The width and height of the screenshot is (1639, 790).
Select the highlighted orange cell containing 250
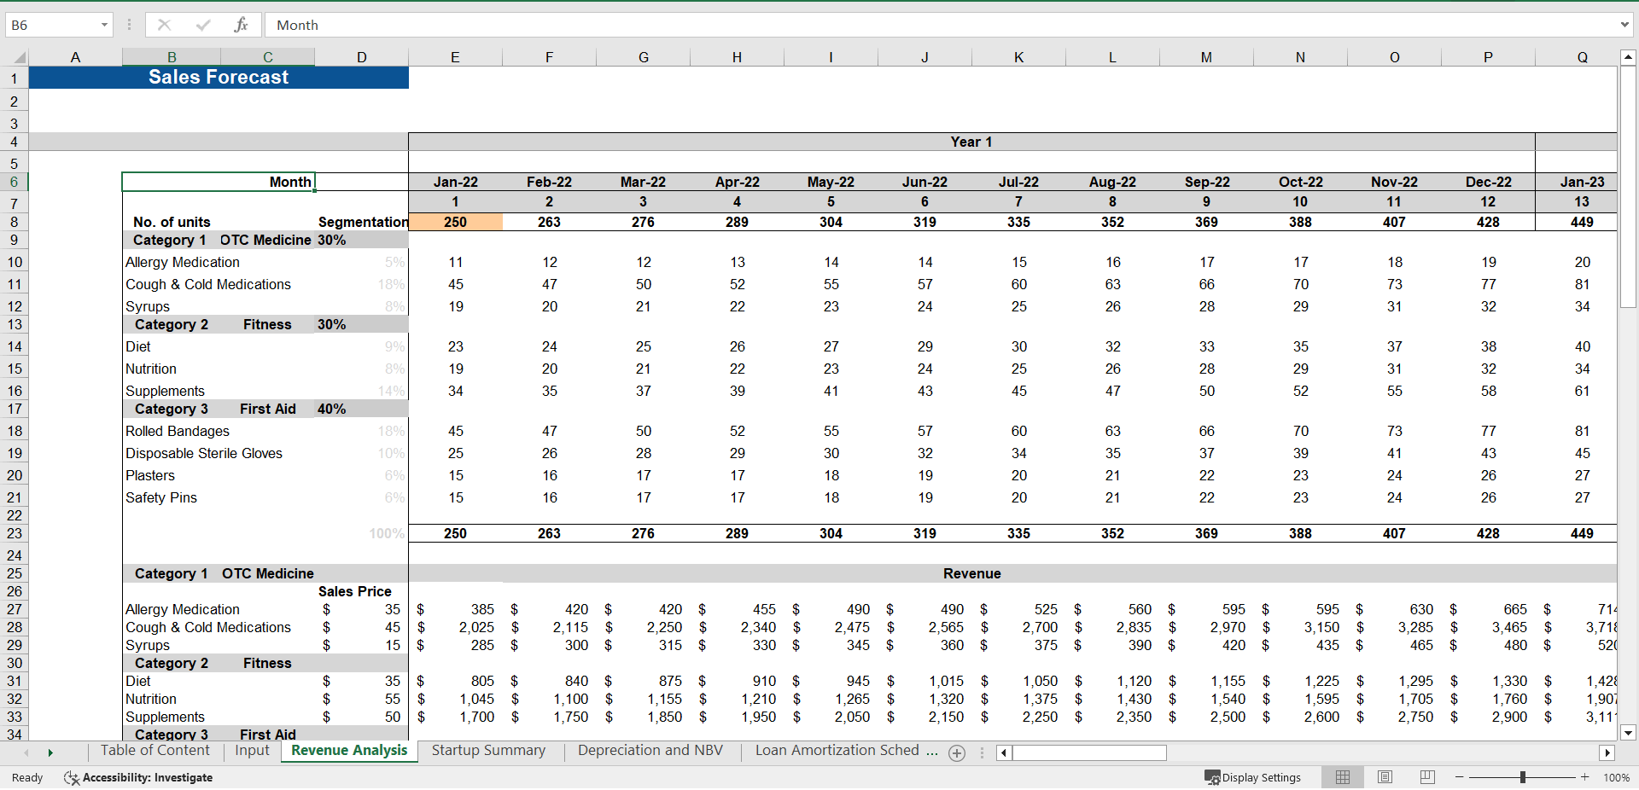coord(455,222)
